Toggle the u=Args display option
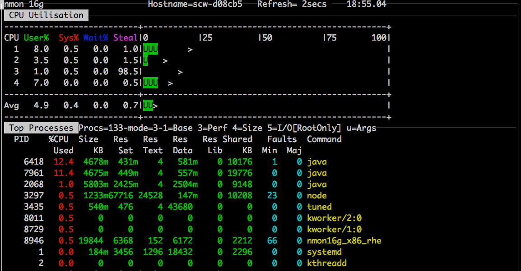Viewport: 521px width, 271px height. tap(361, 128)
